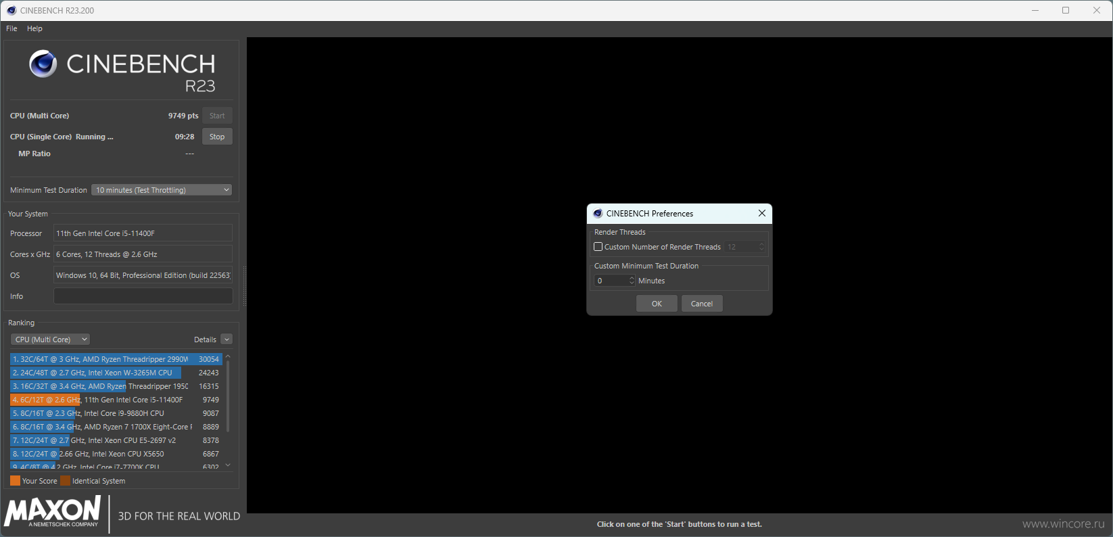Viewport: 1113px width, 537px height.
Task: Click the ranking list scroll-down arrow
Action: pyautogui.click(x=228, y=465)
